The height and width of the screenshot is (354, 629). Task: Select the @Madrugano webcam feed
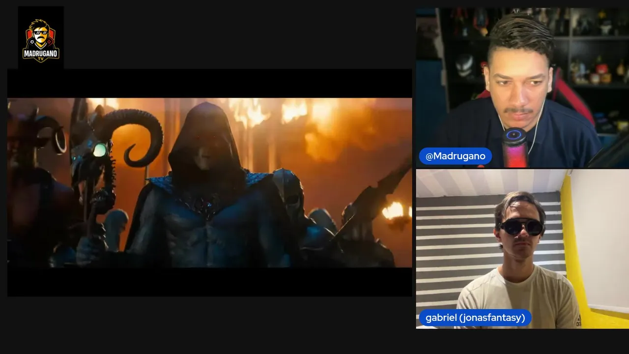[x=522, y=88]
